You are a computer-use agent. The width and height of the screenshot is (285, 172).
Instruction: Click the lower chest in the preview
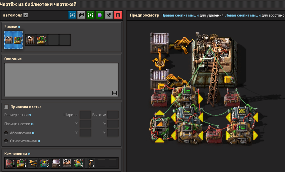pos(159,79)
